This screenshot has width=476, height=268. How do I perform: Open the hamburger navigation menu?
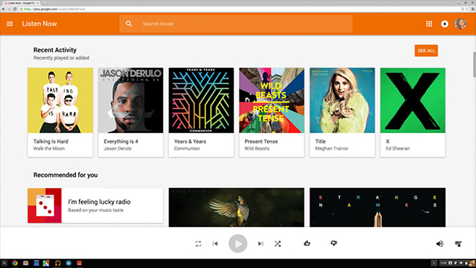click(10, 24)
